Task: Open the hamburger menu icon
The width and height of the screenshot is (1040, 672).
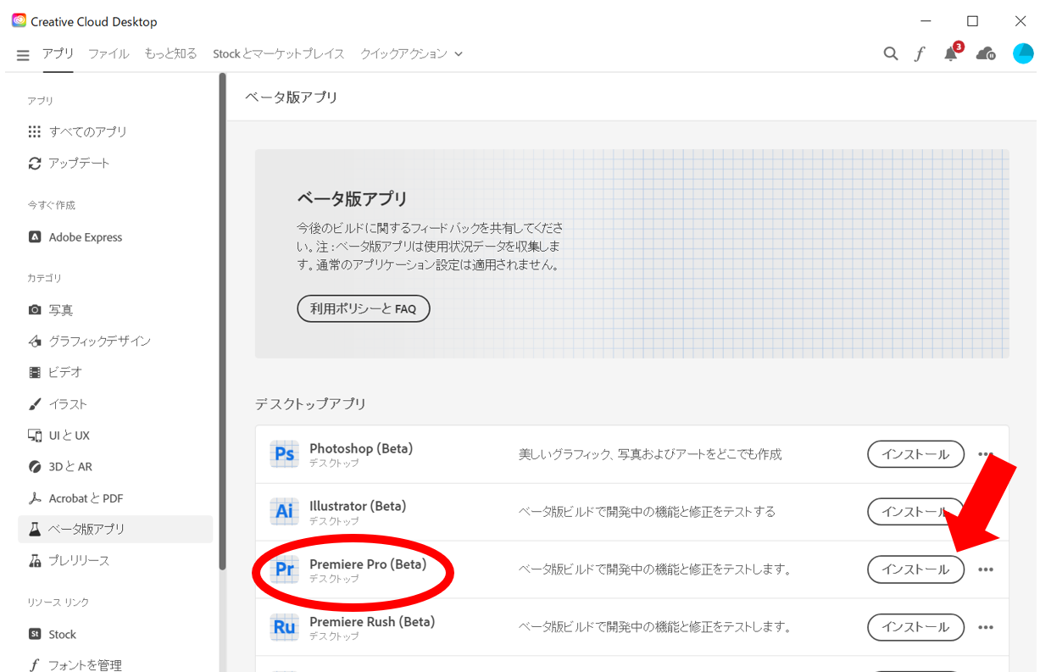Action: point(23,55)
